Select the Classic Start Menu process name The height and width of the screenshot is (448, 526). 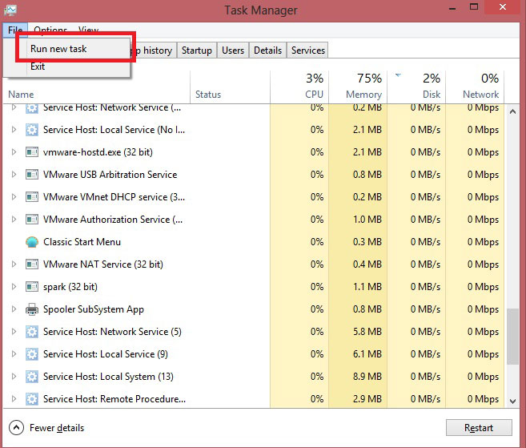82,242
